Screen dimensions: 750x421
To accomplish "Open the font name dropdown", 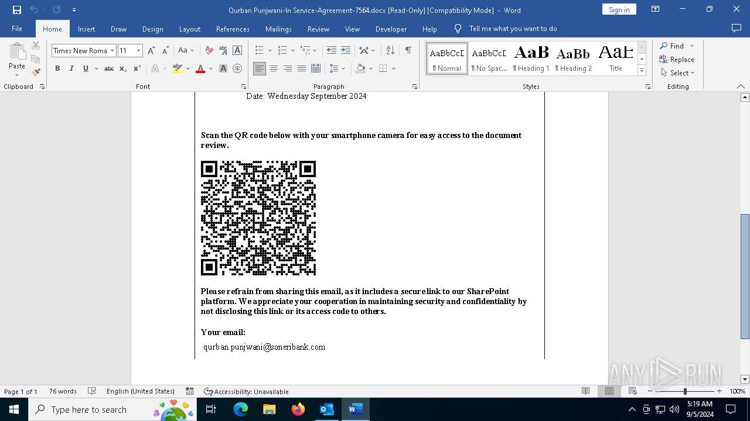I will 112,51.
